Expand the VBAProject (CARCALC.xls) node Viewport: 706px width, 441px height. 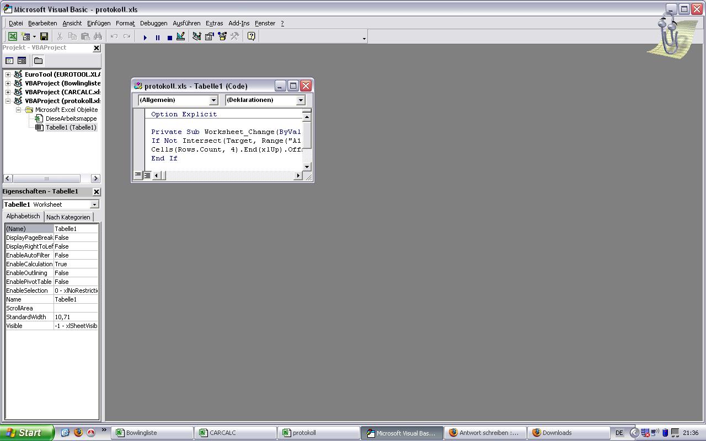8,92
